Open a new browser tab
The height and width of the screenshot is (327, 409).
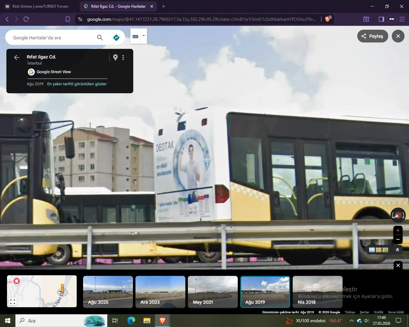coord(164,6)
